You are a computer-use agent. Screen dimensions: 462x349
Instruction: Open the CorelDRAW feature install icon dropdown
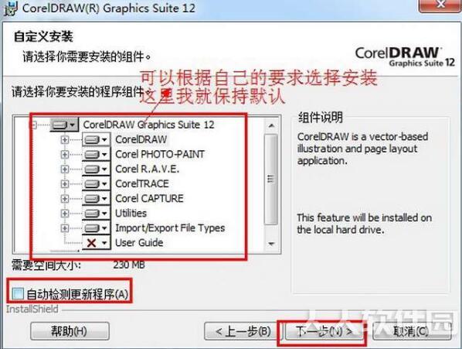(x=96, y=139)
